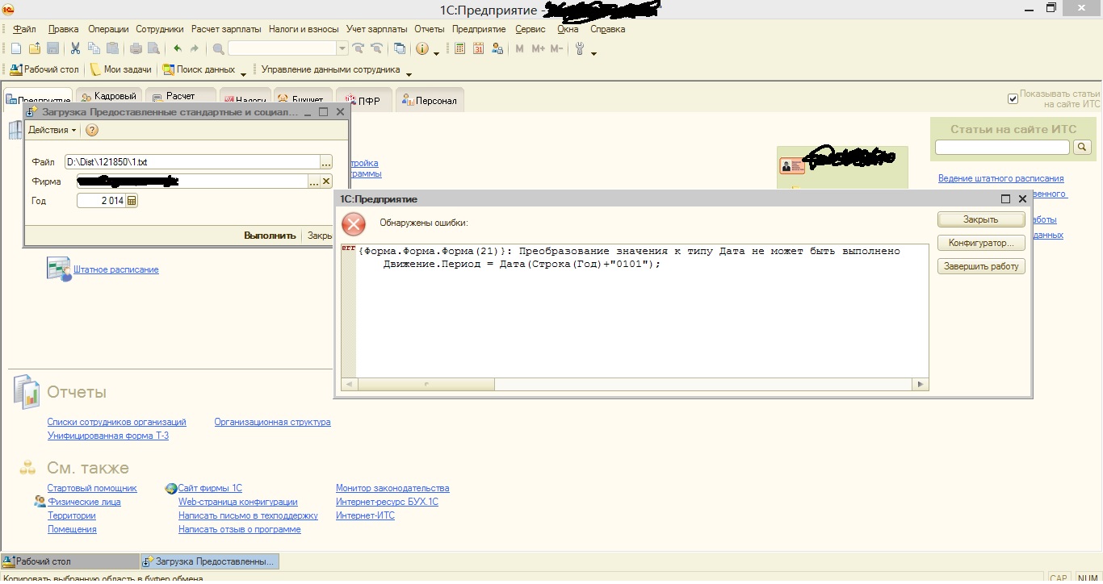Uncheck Показывать статьи на сайте ИТС

(x=1013, y=98)
